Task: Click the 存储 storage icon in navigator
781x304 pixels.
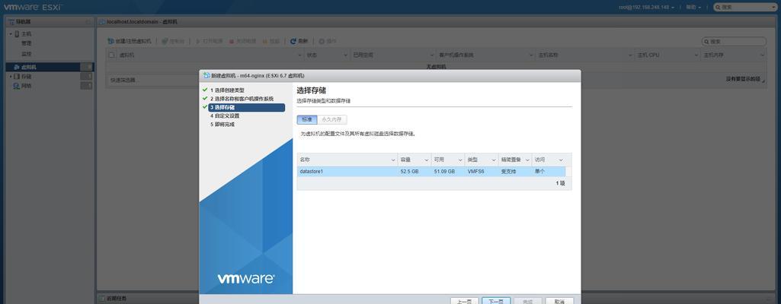Action: [x=17, y=77]
